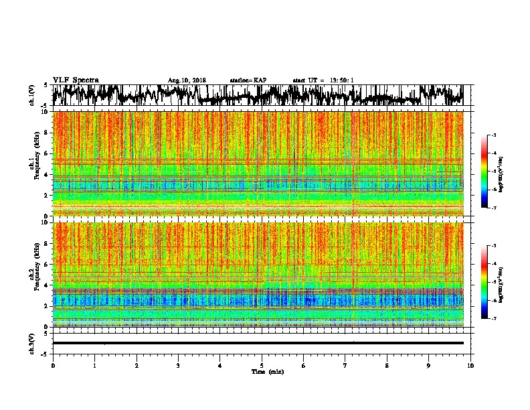Click the "VLF Spectra" plot title

[76, 80]
